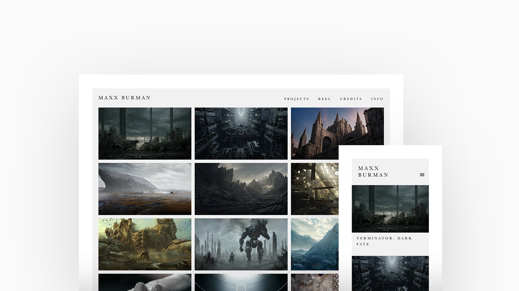Click the desktop Maxx Burman site title
This screenshot has width=519, height=291.
125,98
